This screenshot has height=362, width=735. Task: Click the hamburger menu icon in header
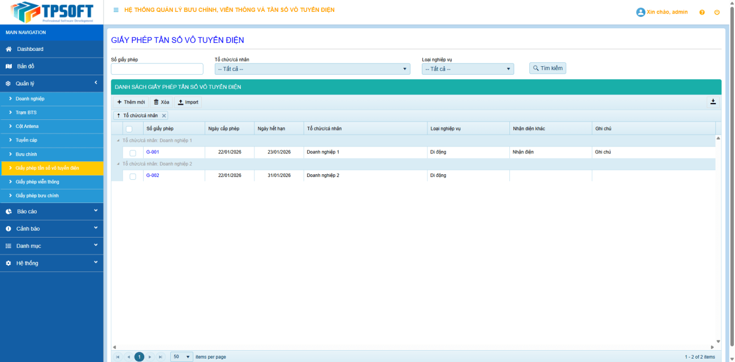[x=116, y=10]
